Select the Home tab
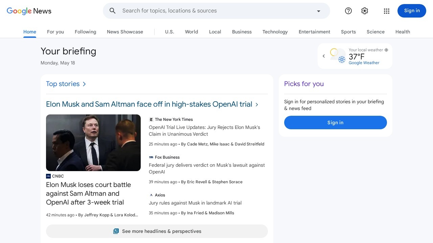 (30, 32)
